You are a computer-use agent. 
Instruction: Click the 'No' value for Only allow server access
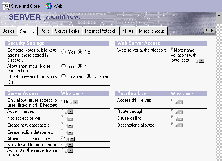[x=67, y=102]
